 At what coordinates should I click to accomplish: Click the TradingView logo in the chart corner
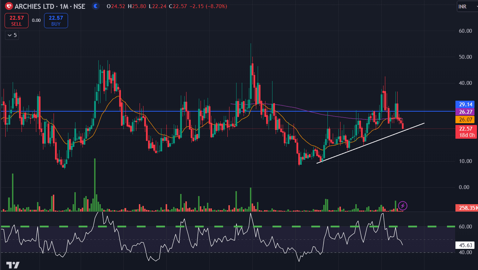coord(13,265)
